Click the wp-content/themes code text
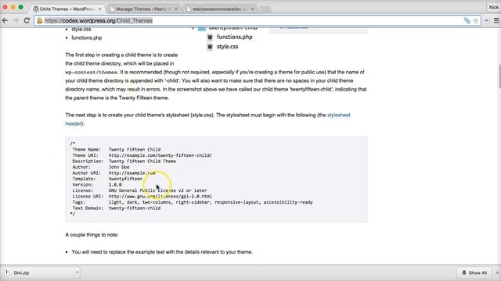This screenshot has width=501, height=281. pyautogui.click(x=92, y=73)
